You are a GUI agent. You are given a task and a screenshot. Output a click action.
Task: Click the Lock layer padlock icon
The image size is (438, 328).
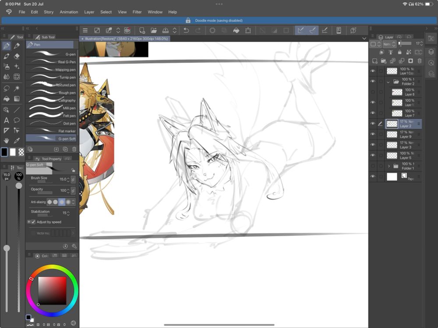coord(399,52)
